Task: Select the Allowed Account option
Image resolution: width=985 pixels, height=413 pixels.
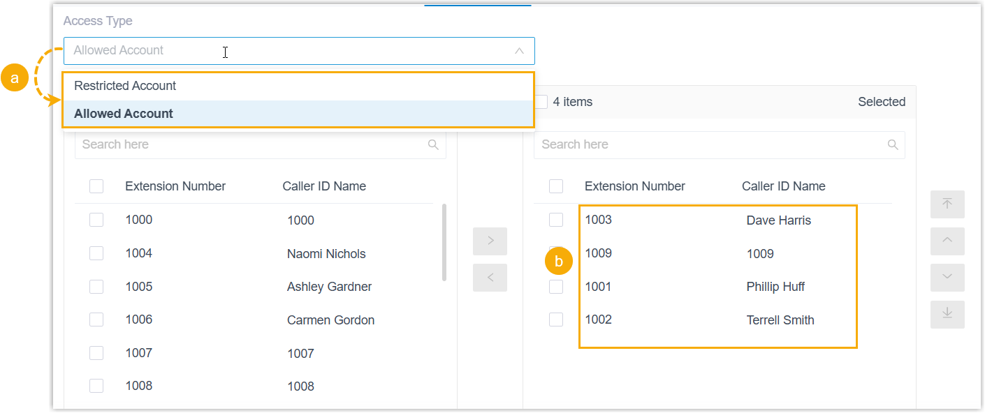Action: click(124, 114)
